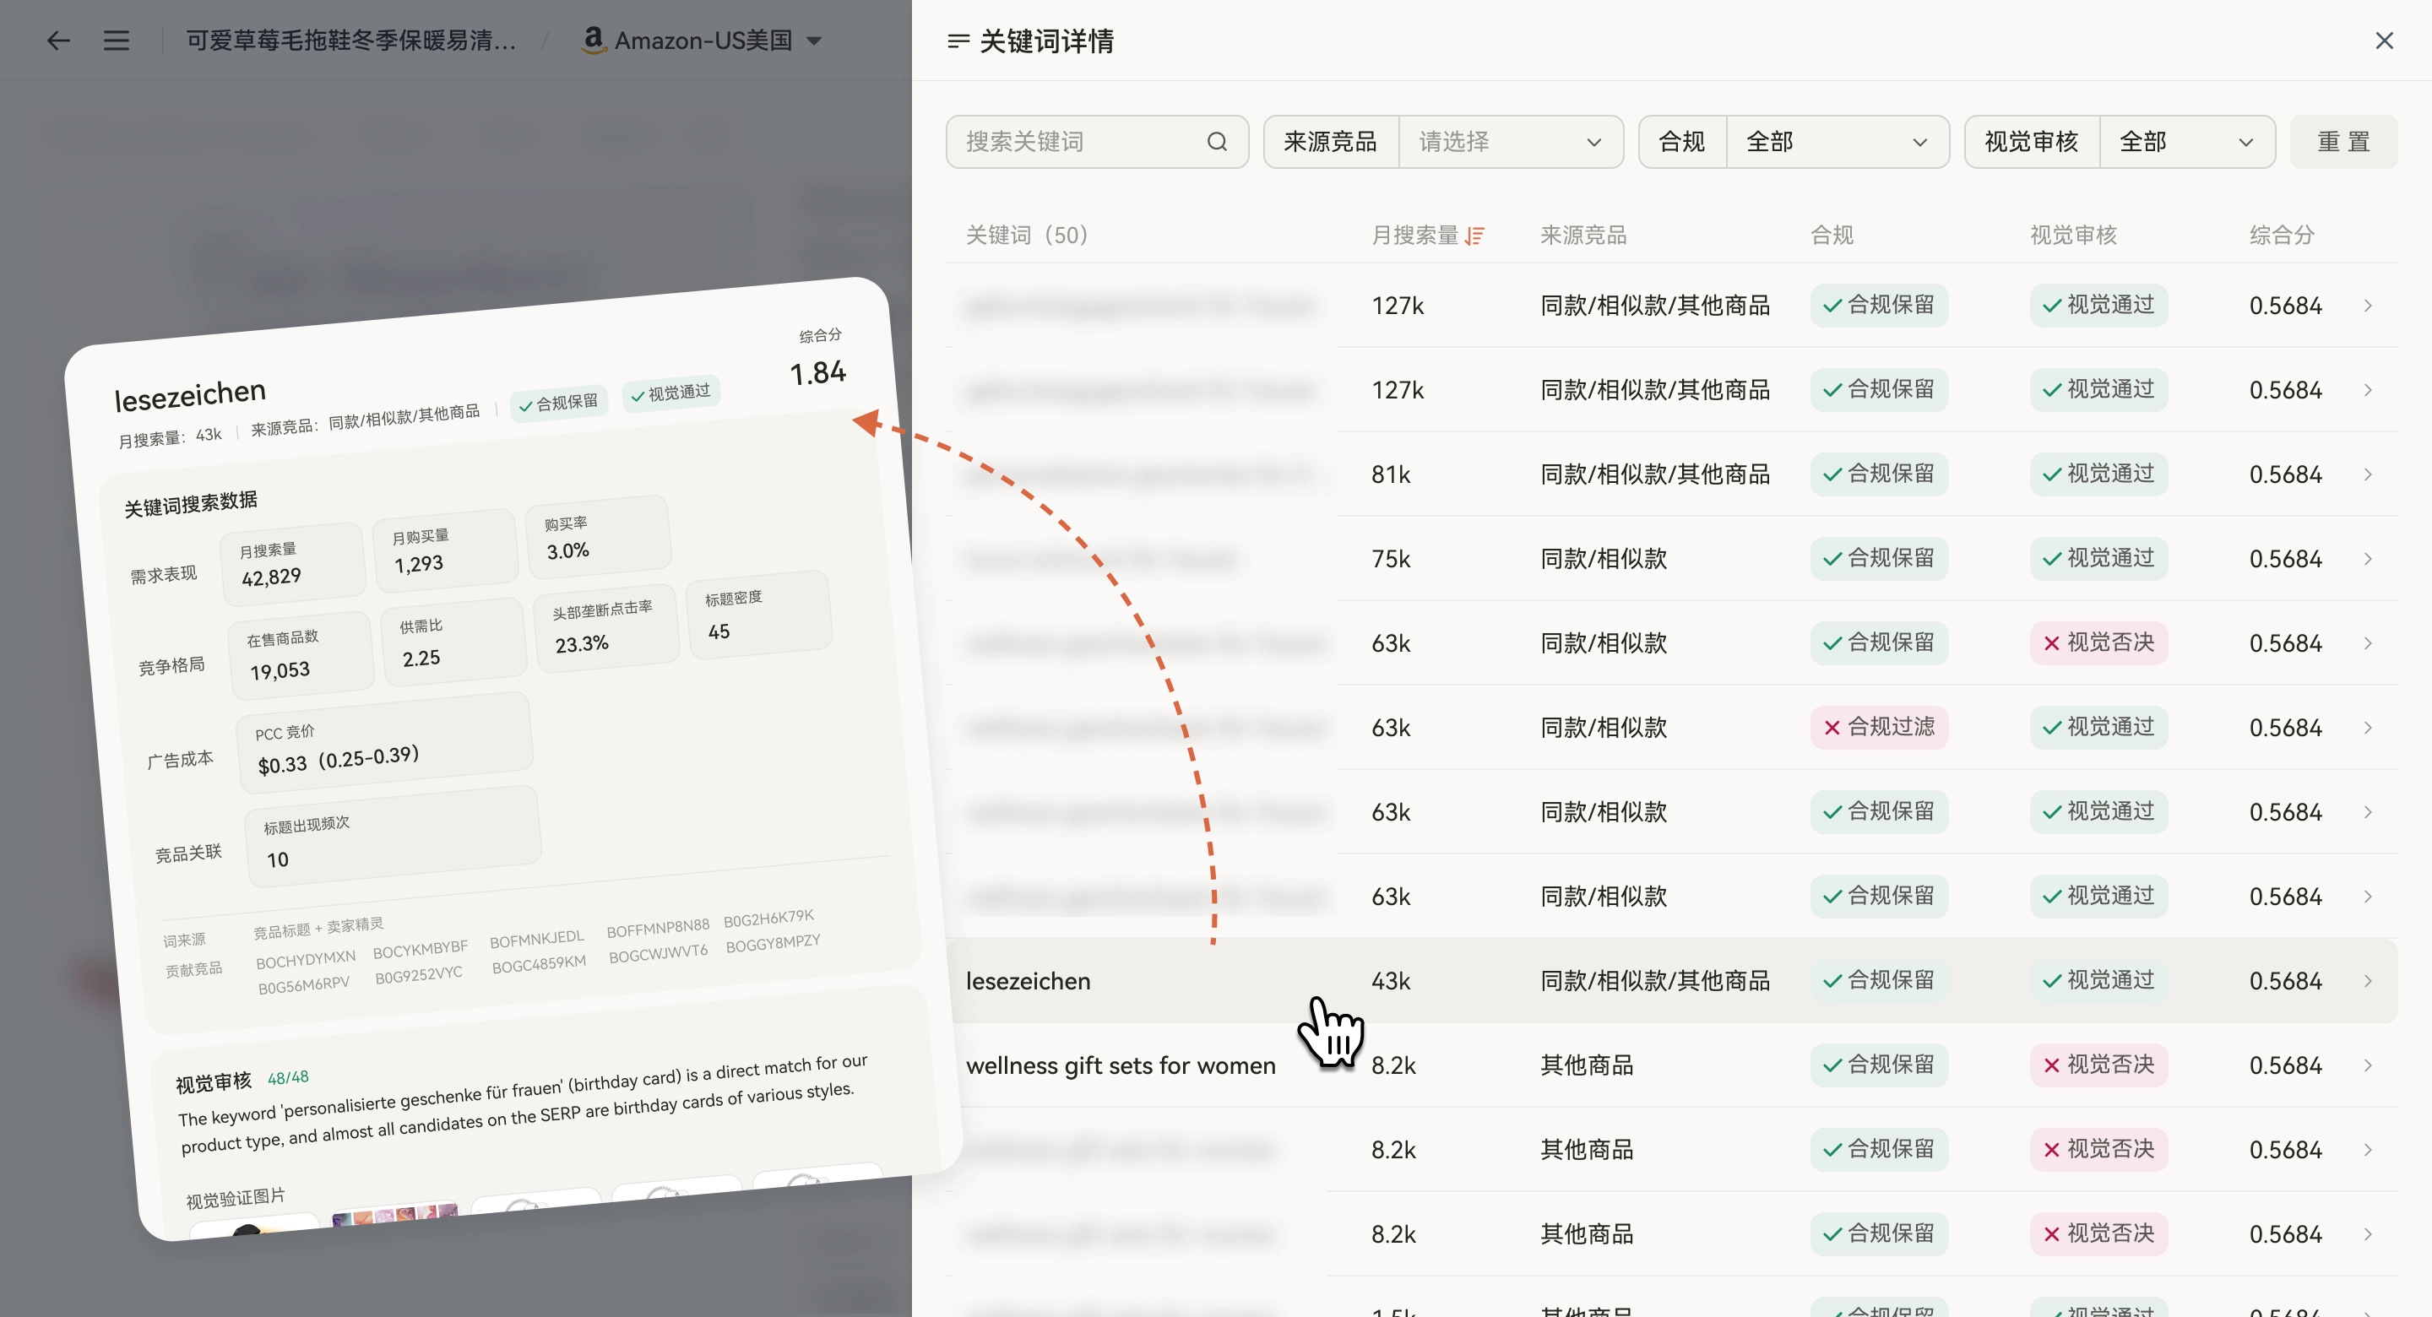Click the 购买率 3.0% stat box

598,537
